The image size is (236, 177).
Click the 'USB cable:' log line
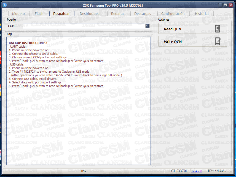(17, 64)
